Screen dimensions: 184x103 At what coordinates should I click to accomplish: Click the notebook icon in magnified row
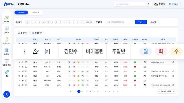click(x=47, y=51)
